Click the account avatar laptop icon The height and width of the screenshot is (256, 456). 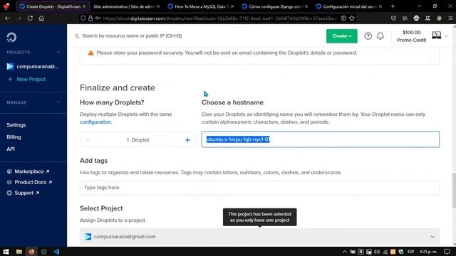pyautogui.click(x=436, y=35)
